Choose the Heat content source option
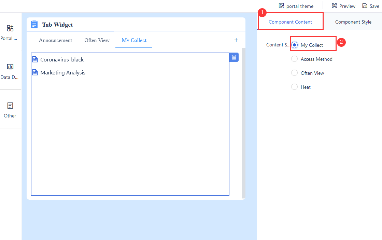Image resolution: width=382 pixels, height=240 pixels. click(294, 87)
